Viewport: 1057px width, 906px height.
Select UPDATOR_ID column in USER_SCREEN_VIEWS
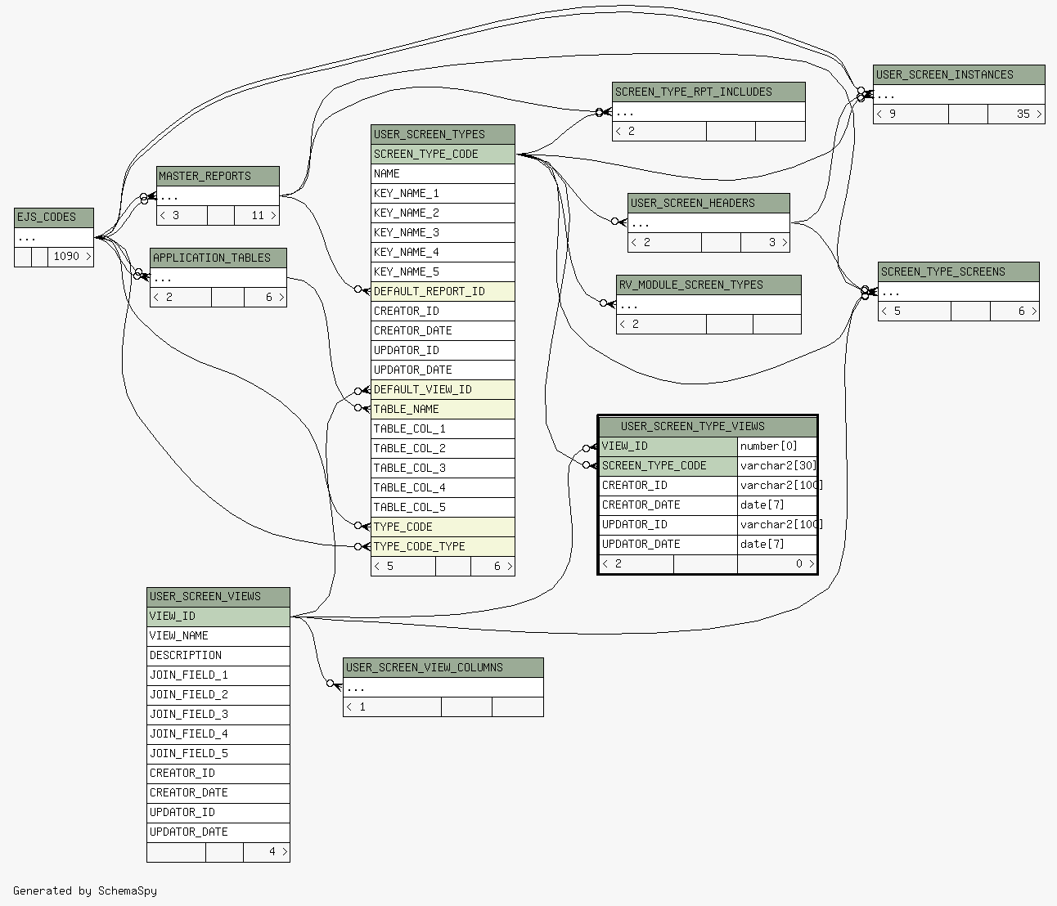218,813
